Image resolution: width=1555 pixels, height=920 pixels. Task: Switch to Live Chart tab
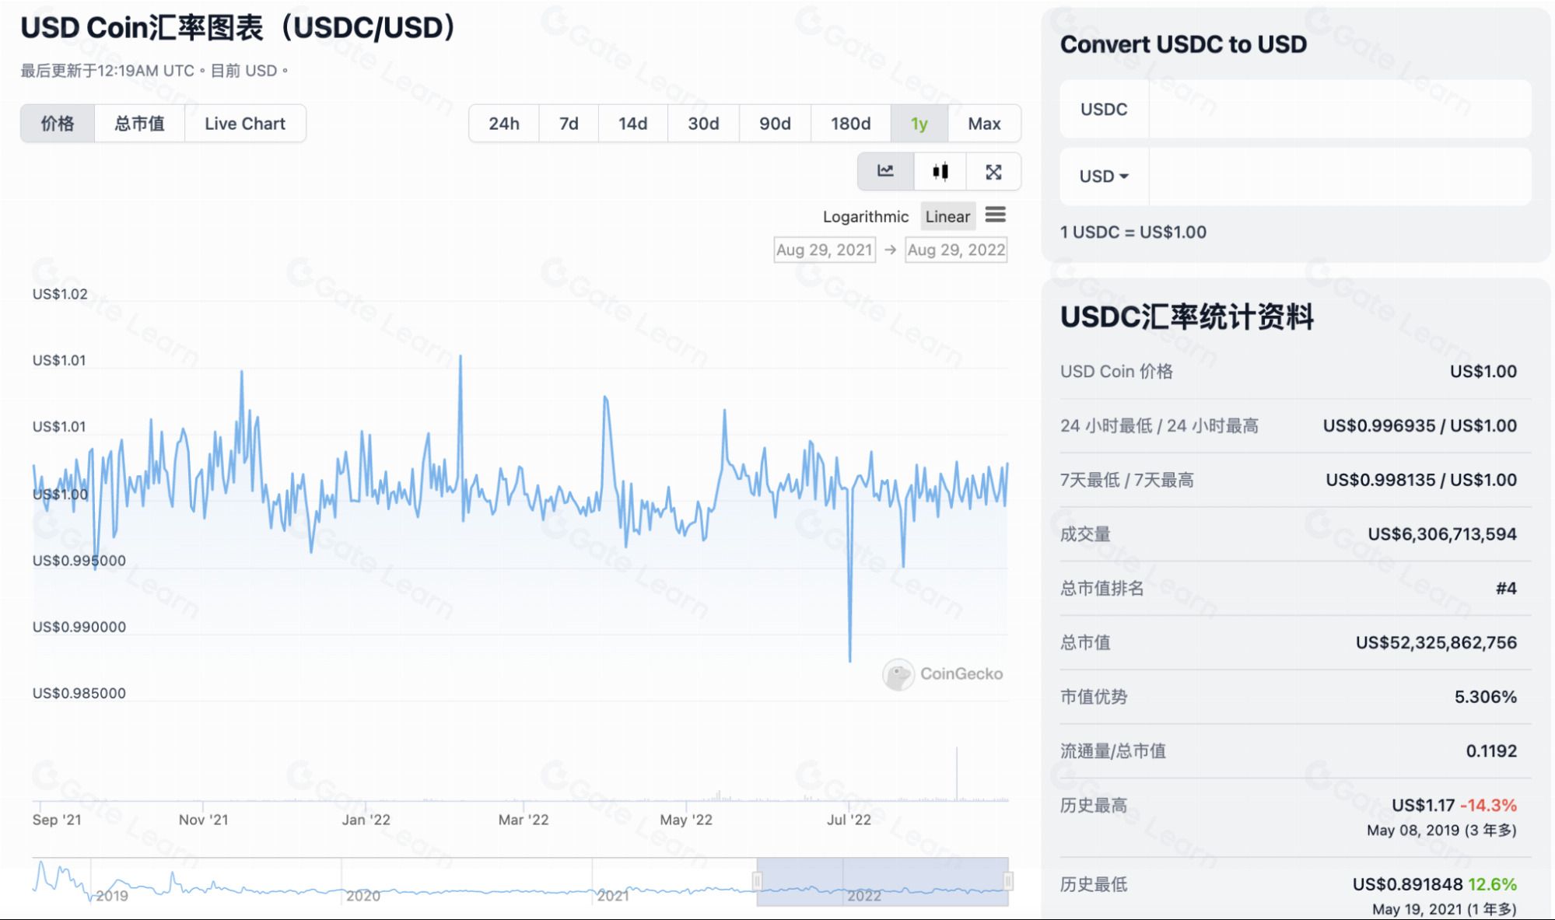tap(245, 124)
